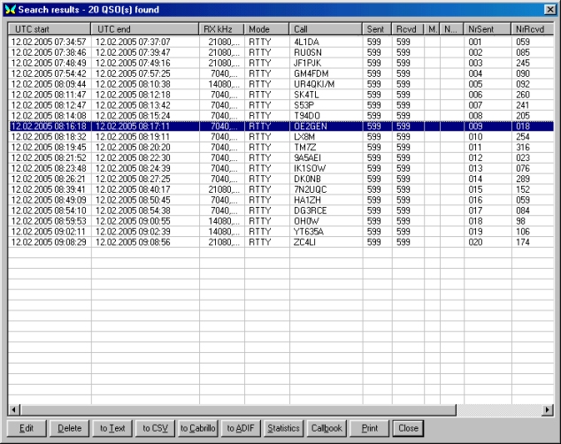Click the Mode column header
The height and width of the screenshot is (444, 561).
pos(266,29)
